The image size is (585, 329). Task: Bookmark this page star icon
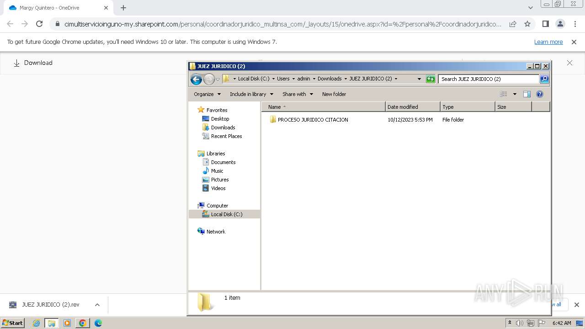coord(527,24)
